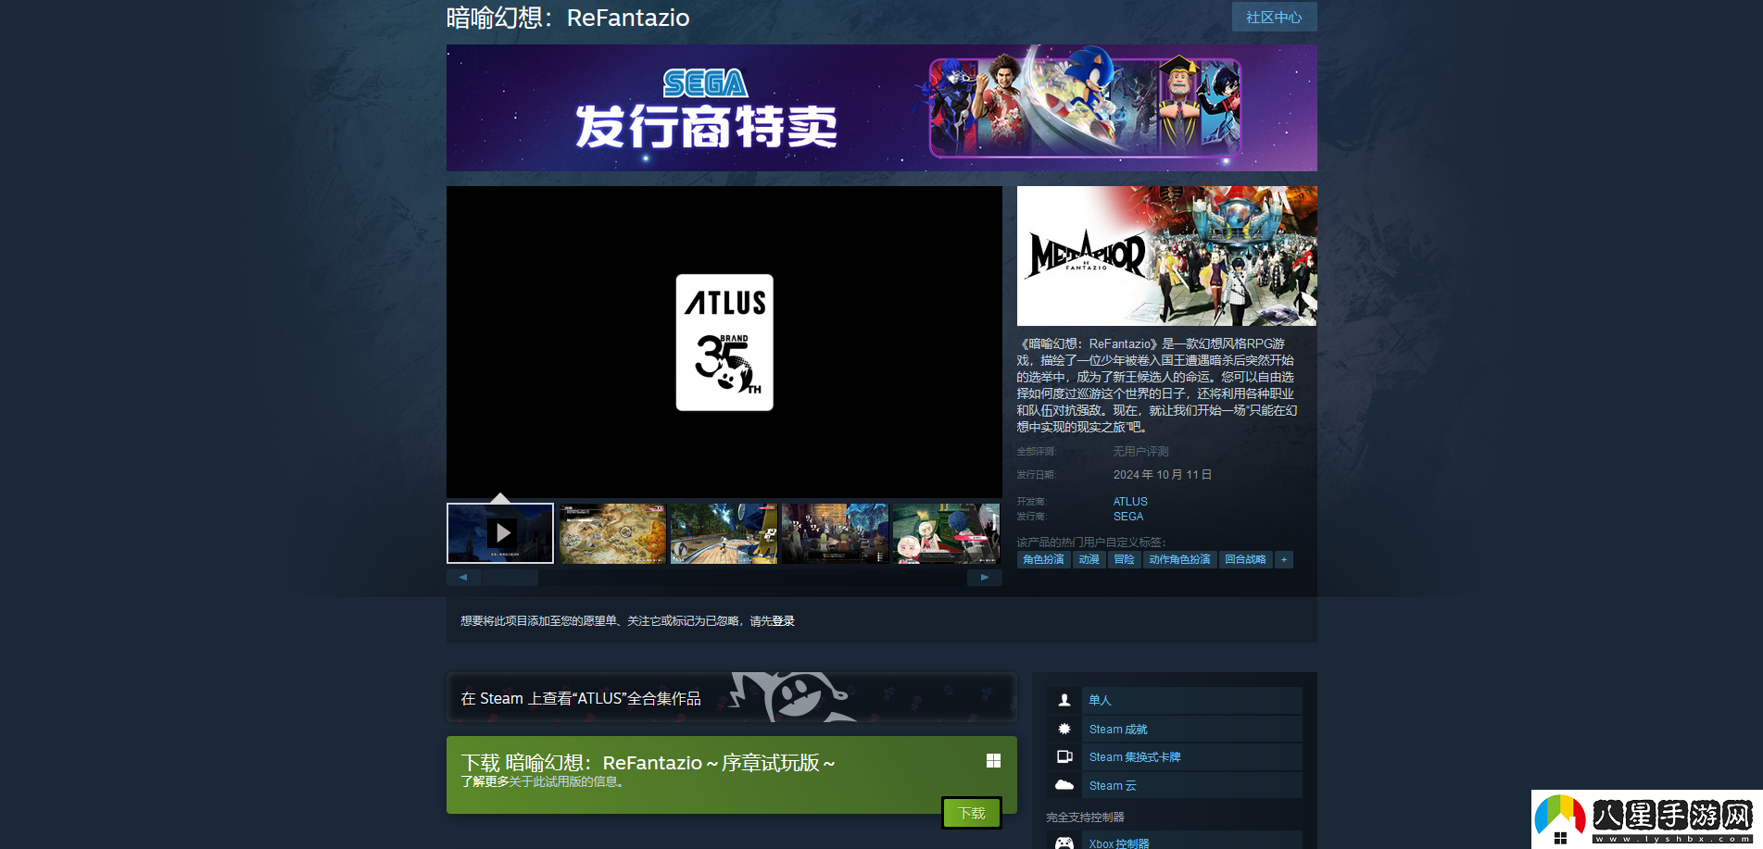Image resolution: width=1763 pixels, height=849 pixels.
Task: Click the single-player person icon
Action: (1064, 700)
